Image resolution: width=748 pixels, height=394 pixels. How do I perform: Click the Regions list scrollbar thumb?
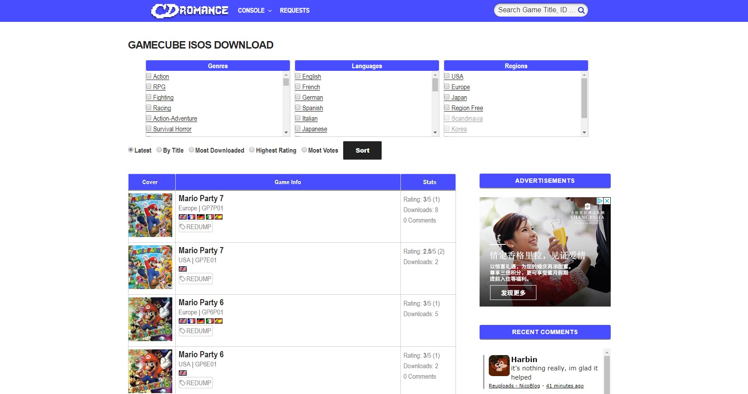point(584,98)
